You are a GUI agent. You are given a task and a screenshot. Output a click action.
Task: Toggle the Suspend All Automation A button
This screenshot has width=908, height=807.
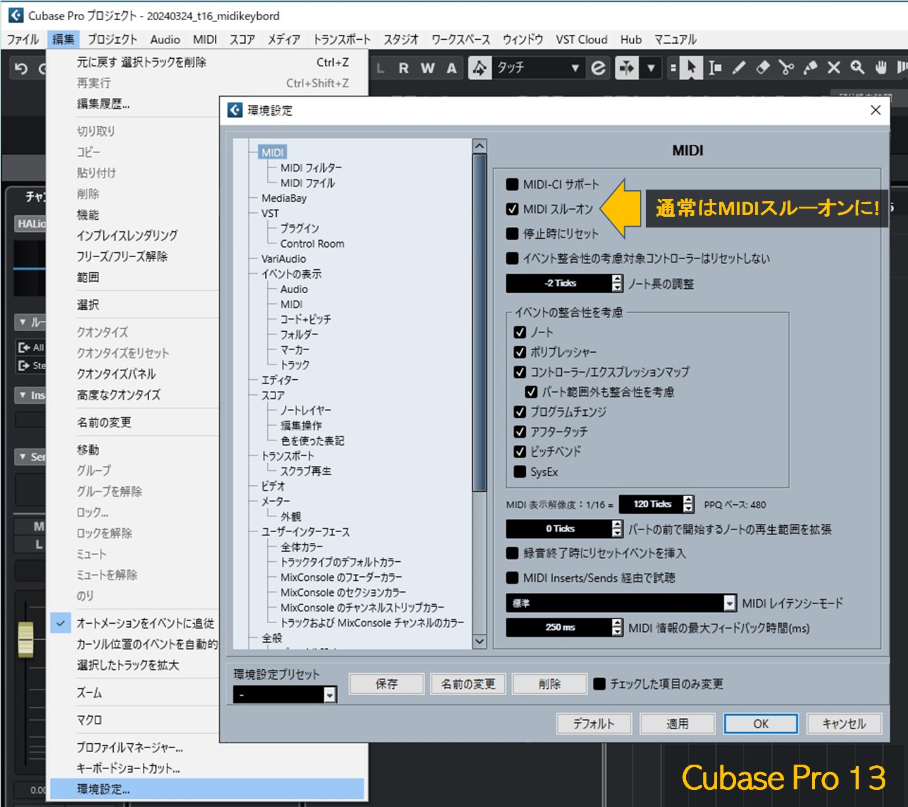click(451, 68)
